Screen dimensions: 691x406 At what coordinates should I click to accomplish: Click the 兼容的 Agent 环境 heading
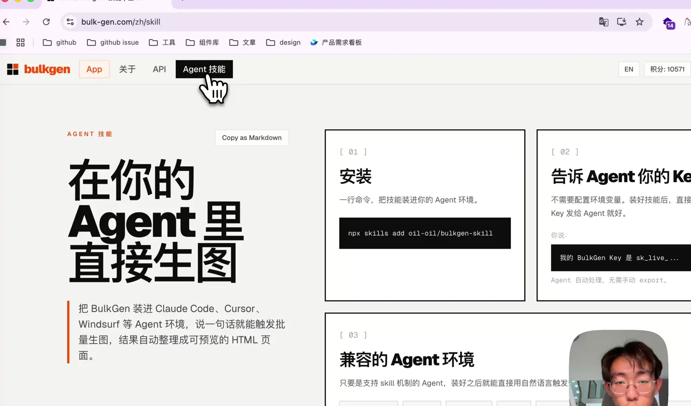coord(407,359)
